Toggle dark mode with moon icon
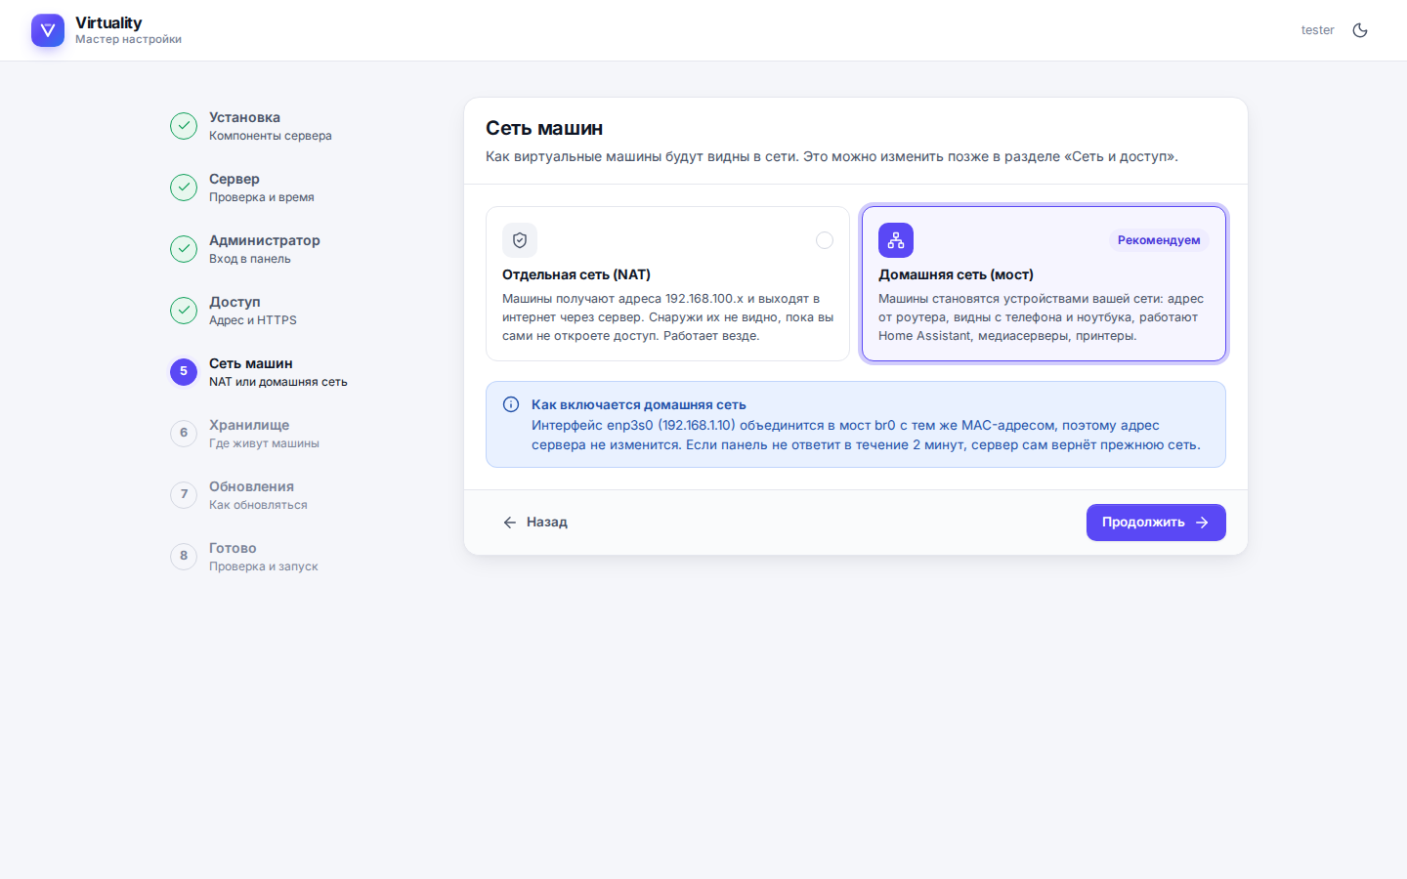The image size is (1407, 879). 1360,30
